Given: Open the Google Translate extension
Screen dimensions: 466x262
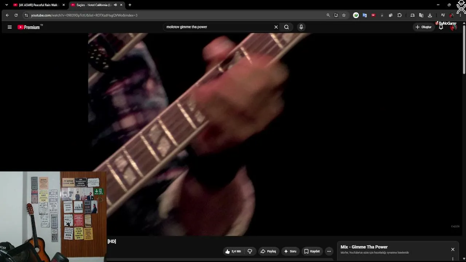Looking at the screenshot, I should (x=364, y=15).
